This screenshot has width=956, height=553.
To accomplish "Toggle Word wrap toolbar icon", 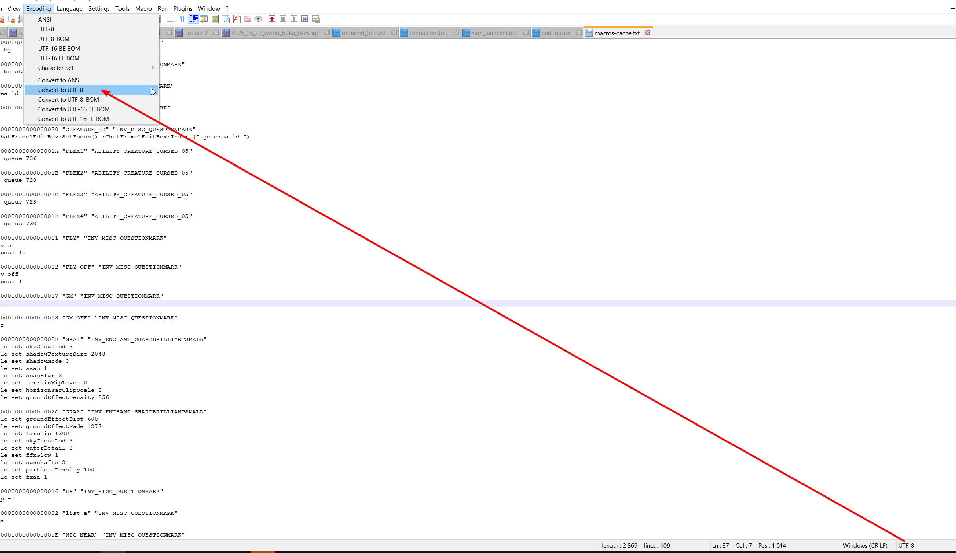I will (171, 19).
